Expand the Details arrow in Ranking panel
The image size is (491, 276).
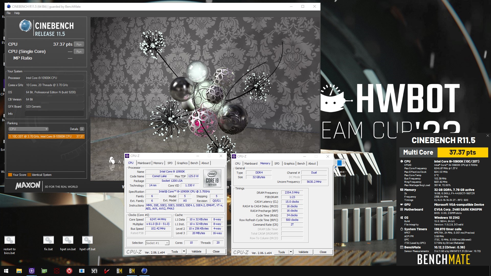[82, 129]
